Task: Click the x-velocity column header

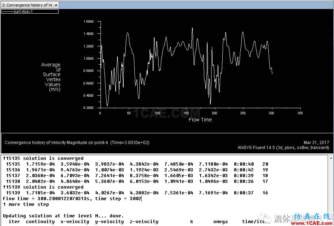Action: point(75,222)
